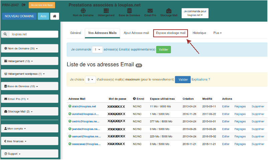Expand the Nom de Domaine (35) sidebar menu
This screenshot has height=160, width=268.
[x=30, y=49]
